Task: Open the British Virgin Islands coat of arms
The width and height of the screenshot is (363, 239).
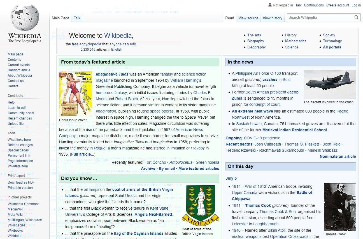Action: click(x=200, y=204)
